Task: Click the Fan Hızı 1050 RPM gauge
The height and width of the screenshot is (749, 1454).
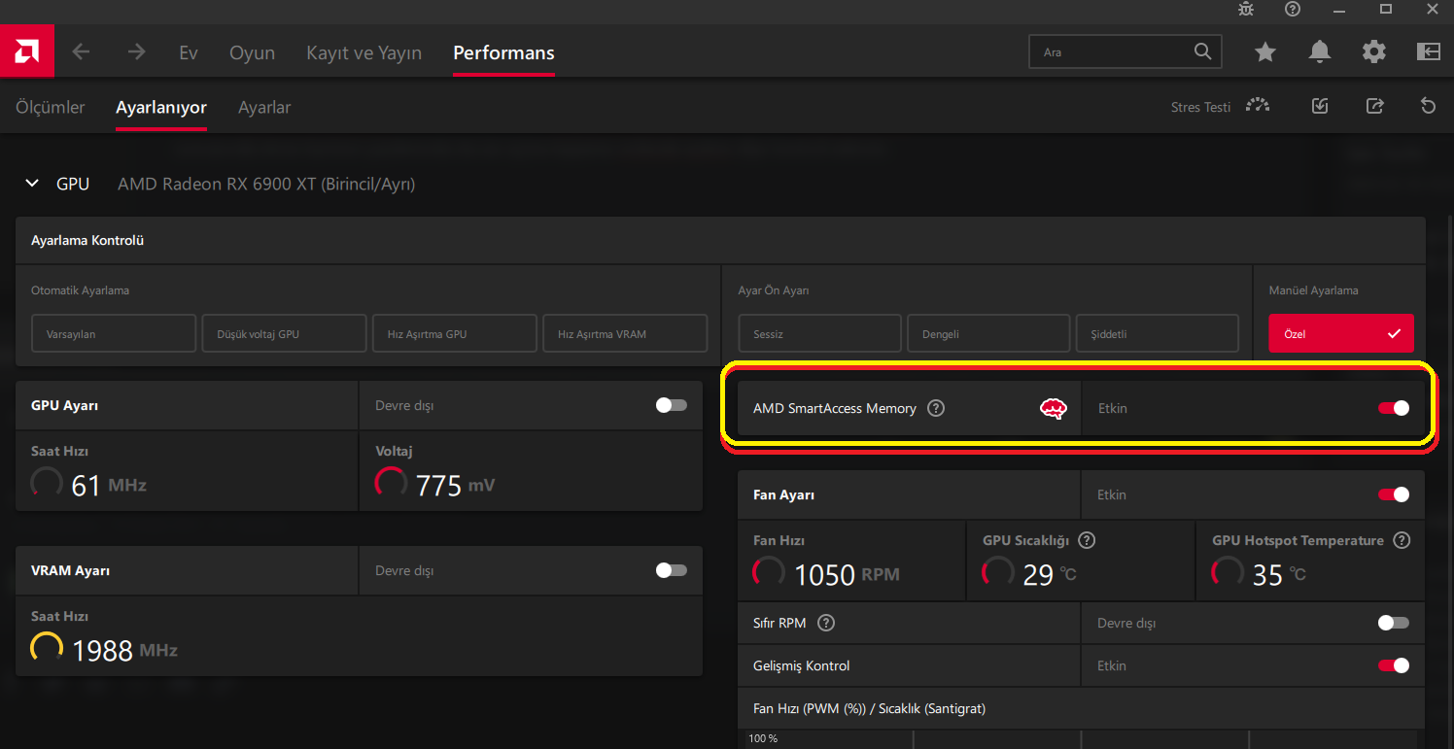Action: (x=770, y=572)
